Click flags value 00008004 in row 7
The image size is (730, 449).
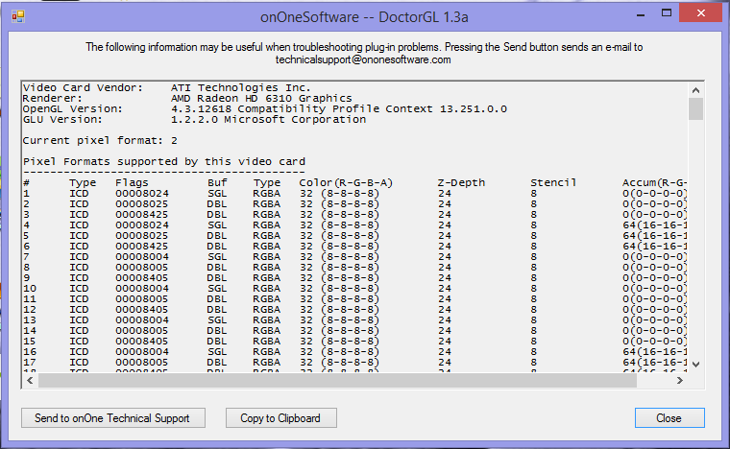(x=142, y=256)
